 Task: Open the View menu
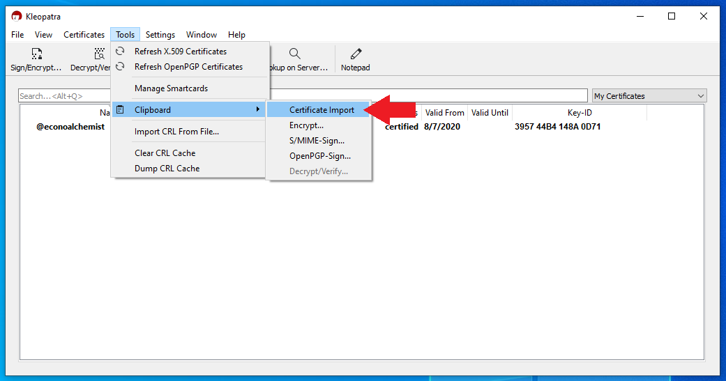coord(43,35)
